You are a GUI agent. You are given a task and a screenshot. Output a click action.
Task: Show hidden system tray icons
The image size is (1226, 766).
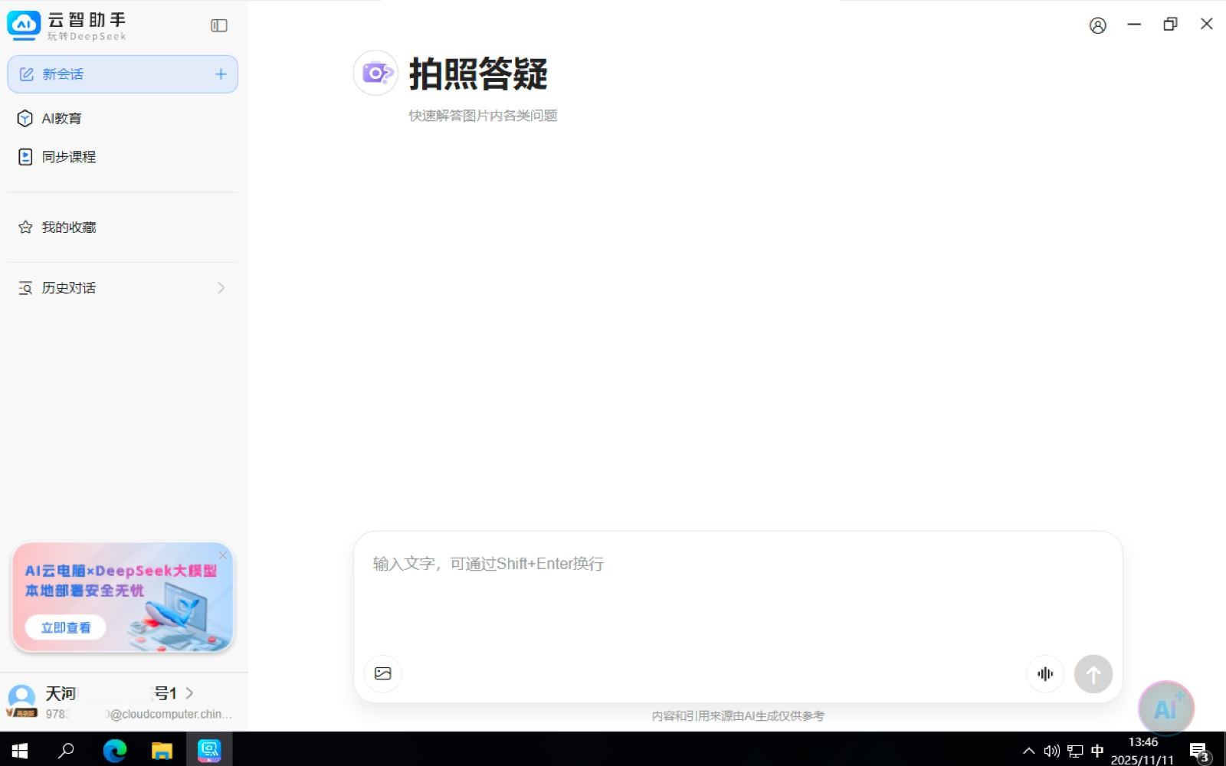point(1028,751)
